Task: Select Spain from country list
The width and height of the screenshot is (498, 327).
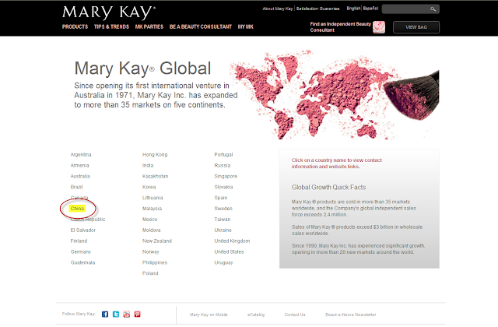Action: pyautogui.click(x=221, y=198)
